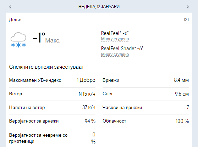Click the -1° Макс. temperature reading
This screenshot has height=147, width=198.
pyautogui.click(x=46, y=38)
